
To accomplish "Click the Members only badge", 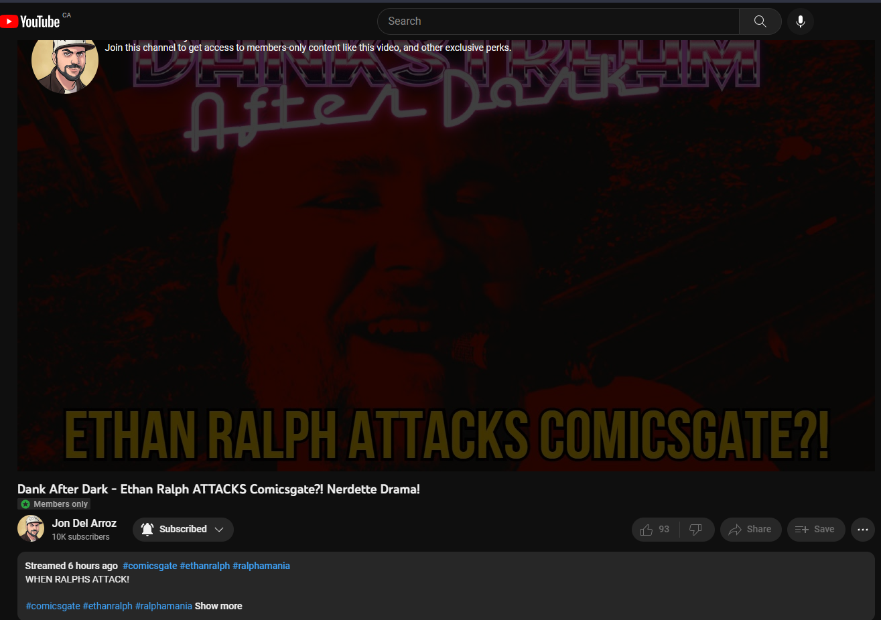I will tap(54, 504).
